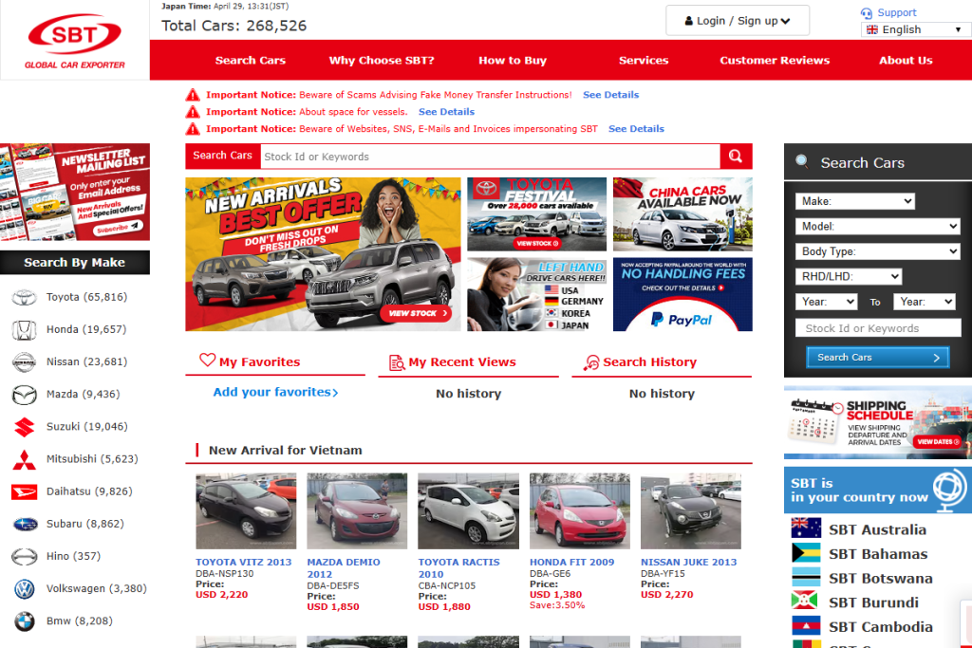Image resolution: width=972 pixels, height=648 pixels.
Task: Click the Toyota Ractis 2010 car thumbnail
Action: click(x=468, y=511)
